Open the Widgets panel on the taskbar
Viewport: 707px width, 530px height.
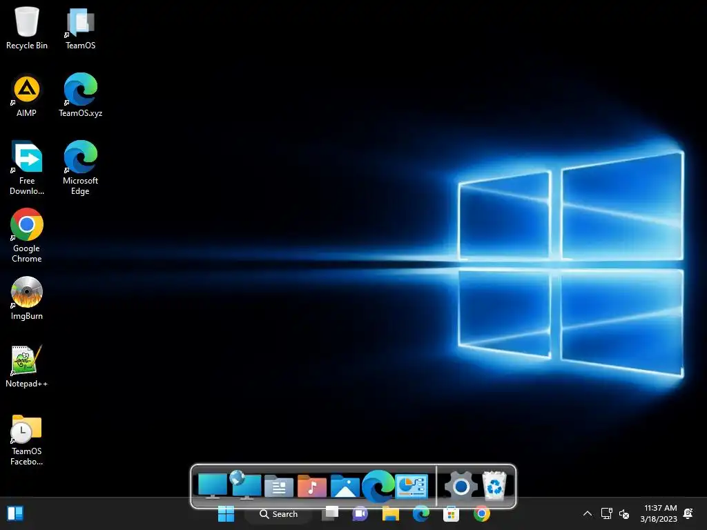15,513
